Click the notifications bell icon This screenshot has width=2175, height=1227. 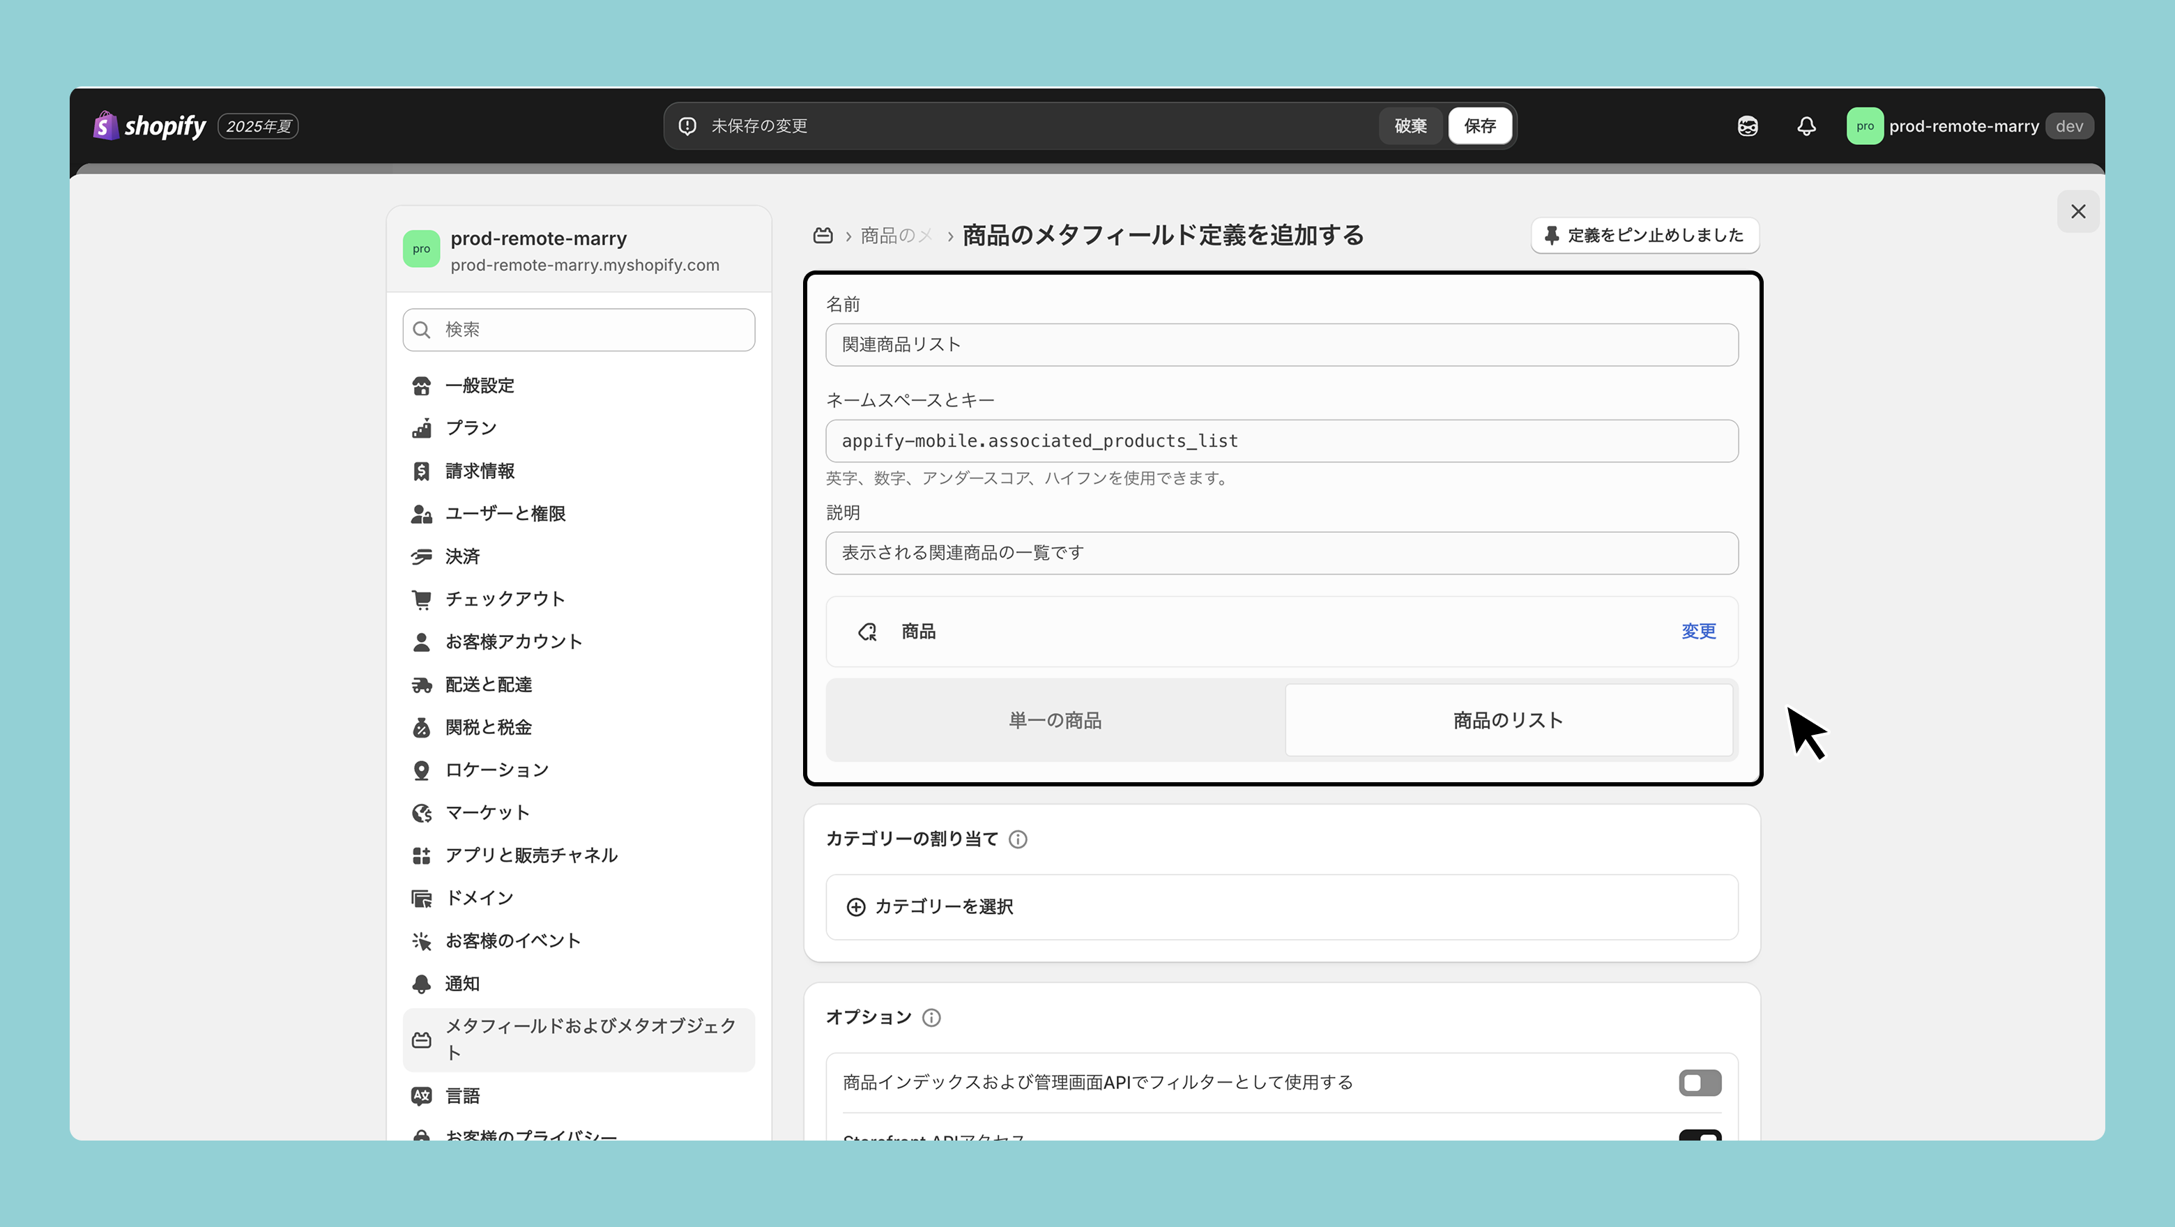pos(1806,125)
